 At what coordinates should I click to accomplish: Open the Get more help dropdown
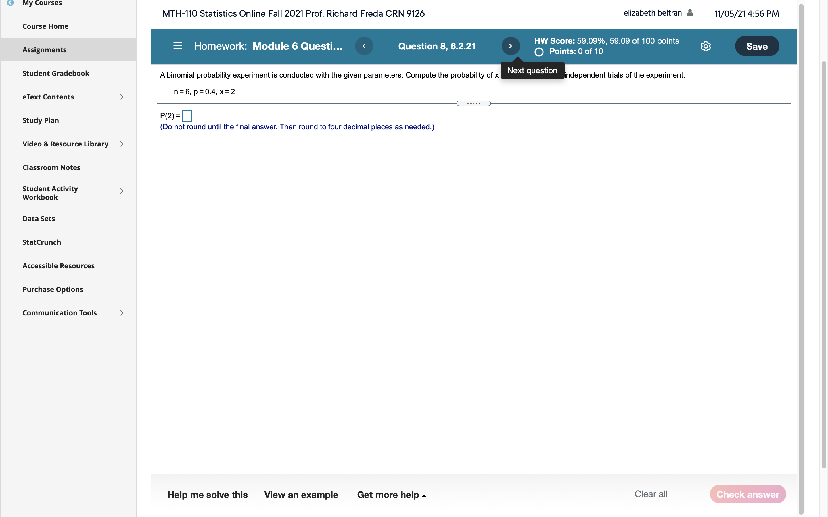point(391,495)
